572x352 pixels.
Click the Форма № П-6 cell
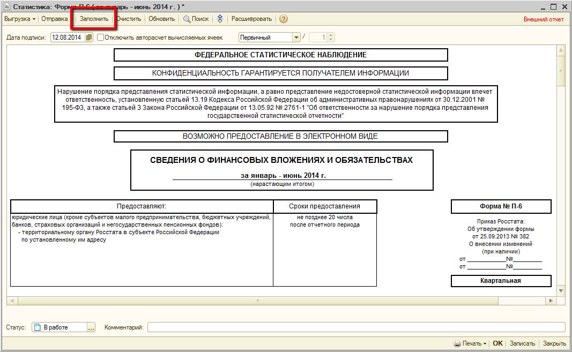501,206
